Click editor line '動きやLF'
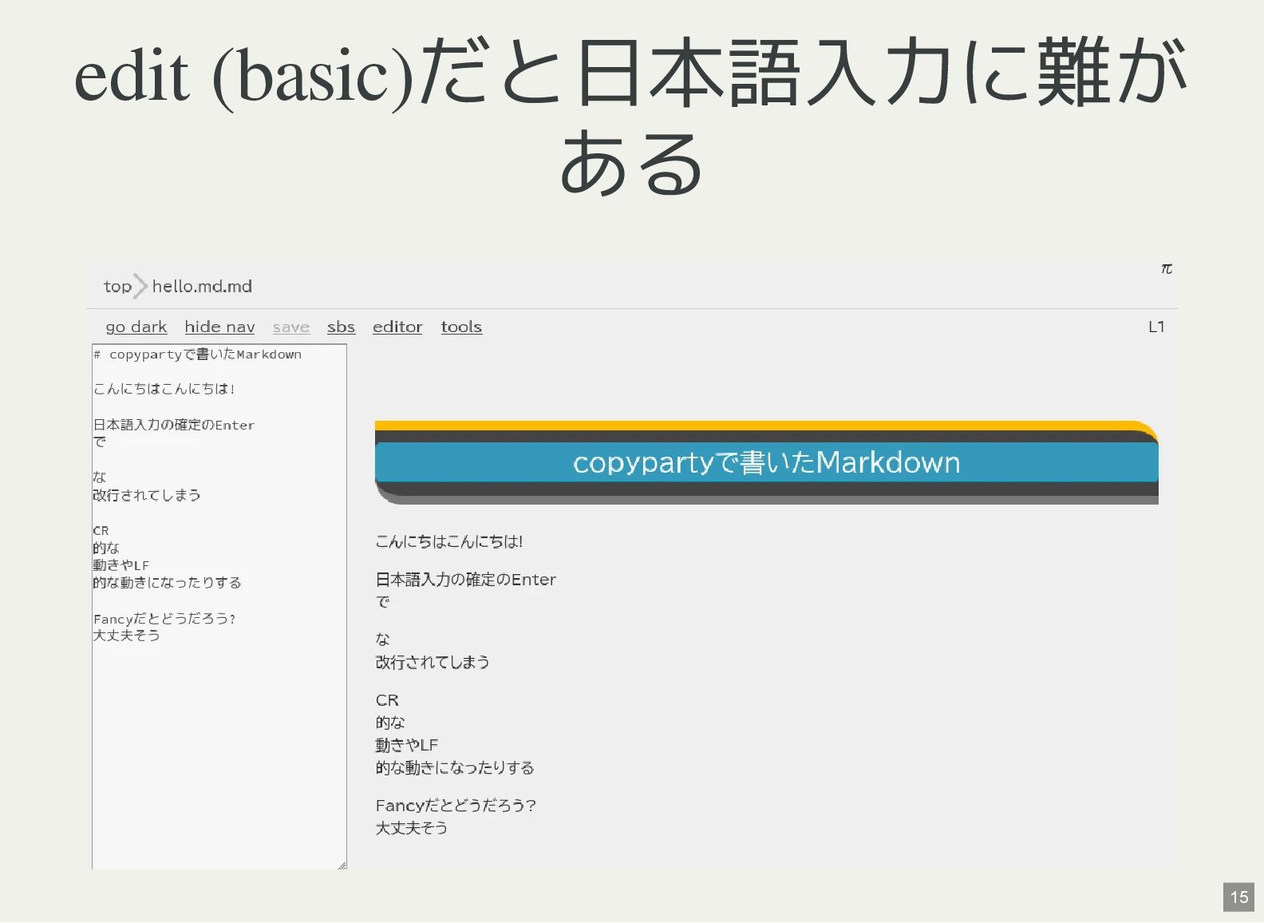The width and height of the screenshot is (1264, 923). coord(121,565)
